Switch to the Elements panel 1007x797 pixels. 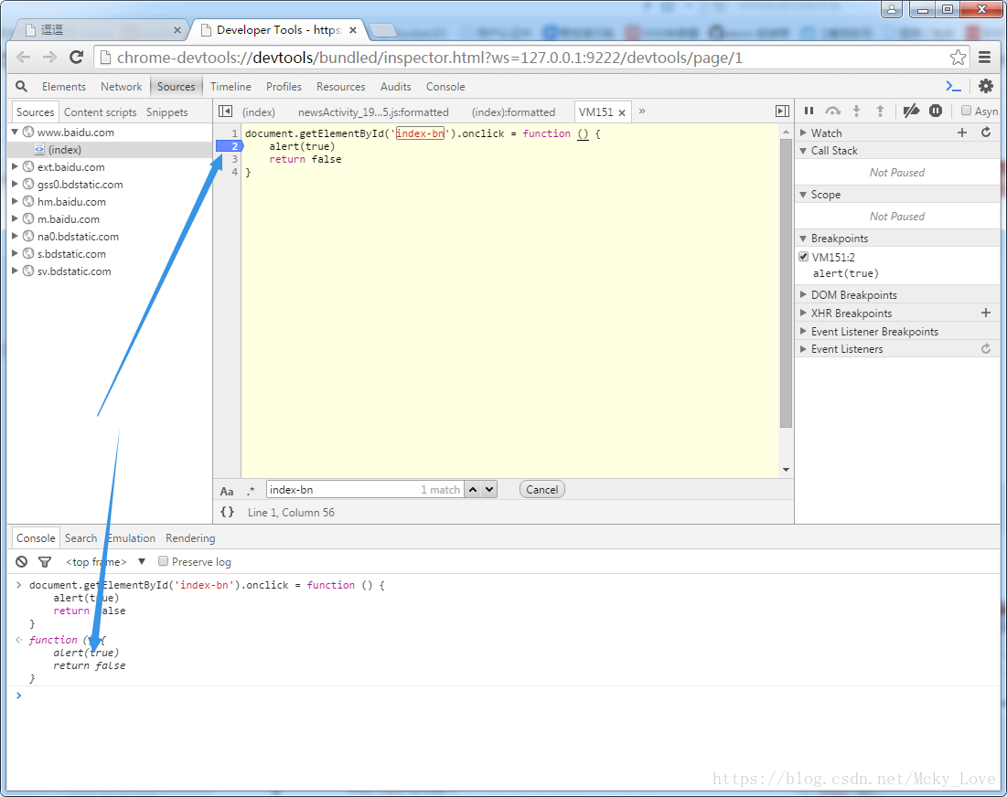click(64, 86)
